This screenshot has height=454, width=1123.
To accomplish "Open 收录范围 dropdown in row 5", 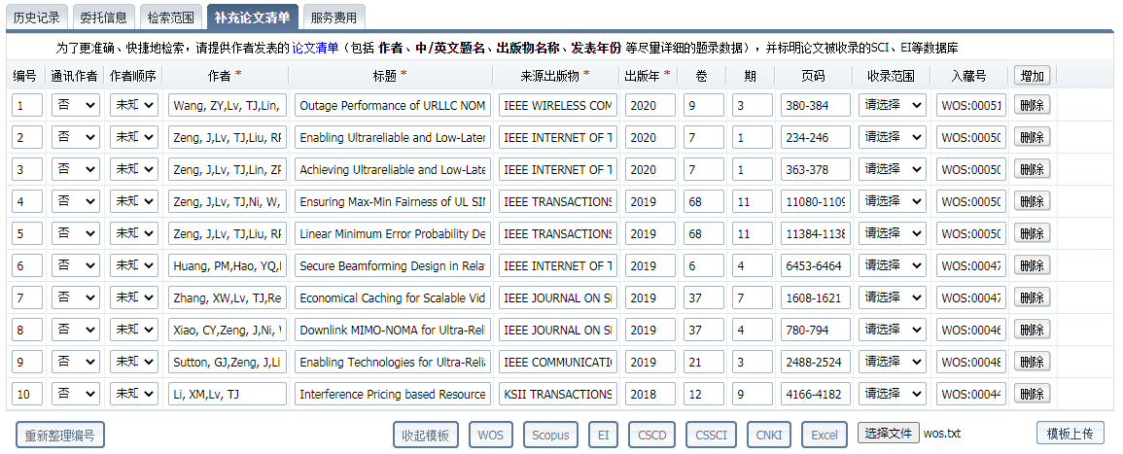I will (893, 233).
